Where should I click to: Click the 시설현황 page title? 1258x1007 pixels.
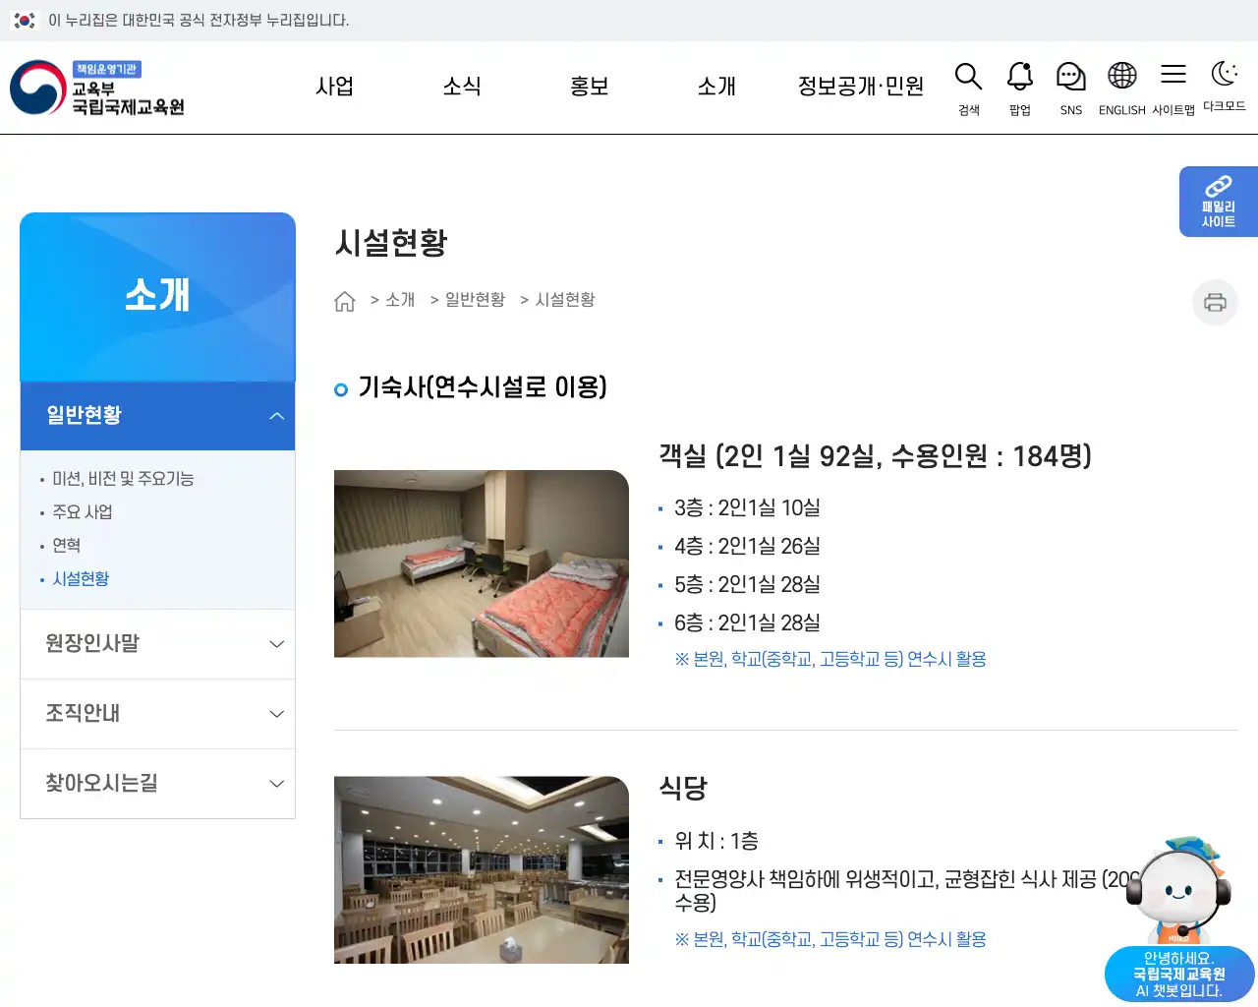click(391, 242)
